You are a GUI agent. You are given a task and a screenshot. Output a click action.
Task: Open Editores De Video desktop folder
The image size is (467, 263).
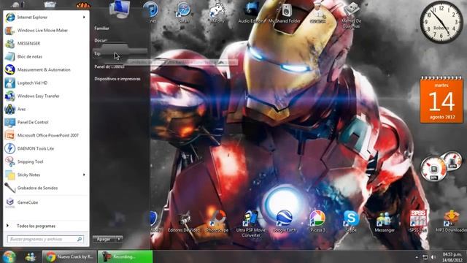point(184,222)
